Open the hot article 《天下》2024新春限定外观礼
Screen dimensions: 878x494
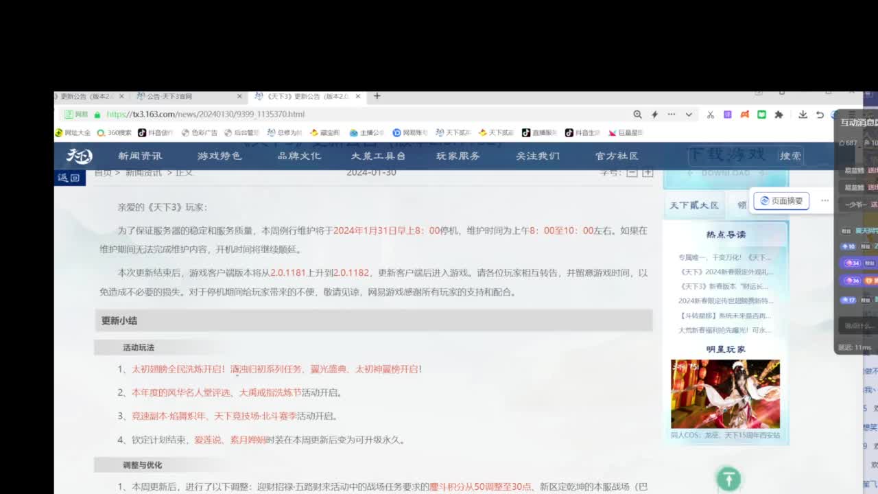pyautogui.click(x=726, y=272)
